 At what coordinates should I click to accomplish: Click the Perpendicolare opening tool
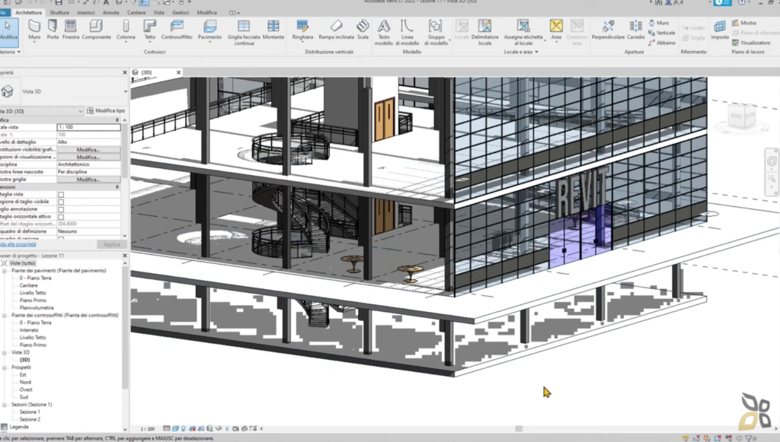click(608, 30)
